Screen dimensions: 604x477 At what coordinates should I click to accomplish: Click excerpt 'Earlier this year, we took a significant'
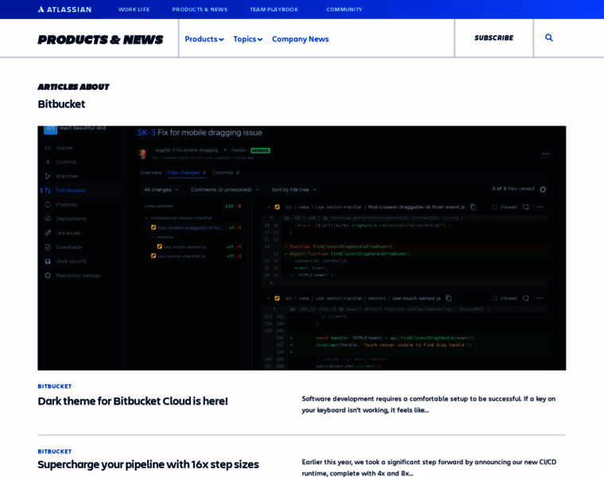[428, 467]
